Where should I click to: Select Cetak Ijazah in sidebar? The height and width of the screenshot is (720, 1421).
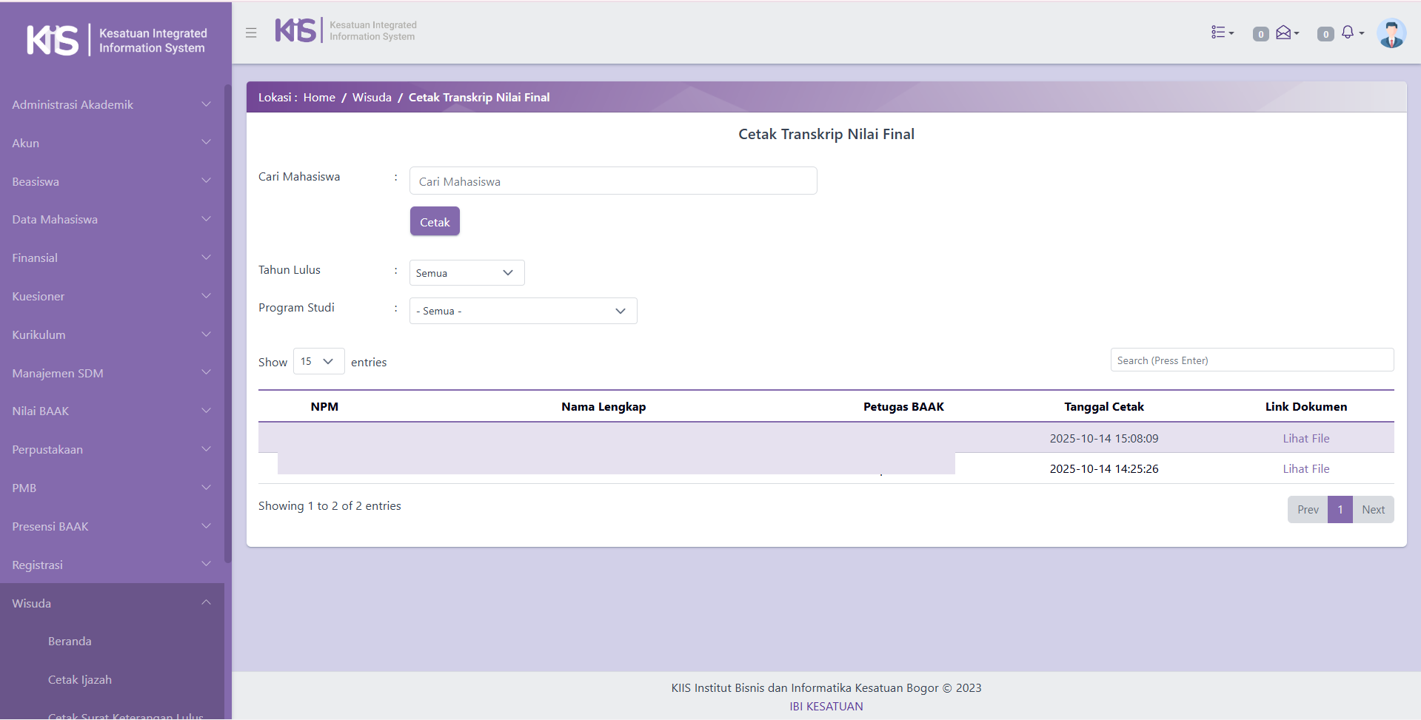pyautogui.click(x=80, y=679)
